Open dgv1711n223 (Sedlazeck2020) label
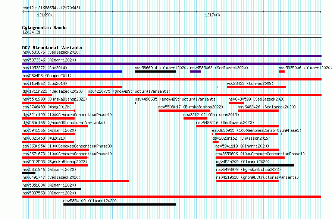The image size is (332, 219). [53, 91]
